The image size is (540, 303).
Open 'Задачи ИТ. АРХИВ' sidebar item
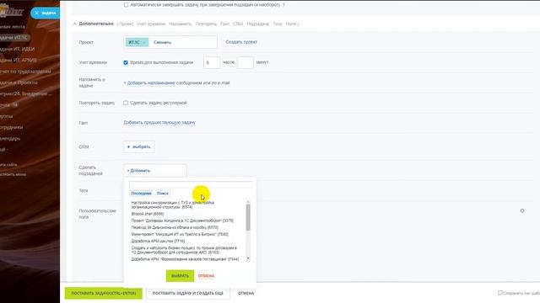[x=19, y=60]
